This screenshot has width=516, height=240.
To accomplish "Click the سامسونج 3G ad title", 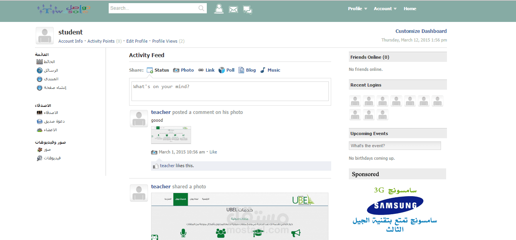I will pyautogui.click(x=395, y=191).
